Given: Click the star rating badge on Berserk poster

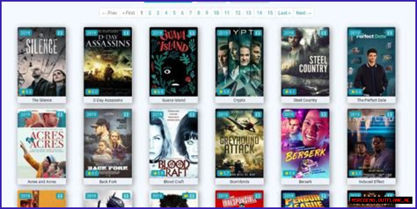Looking at the screenshot, I should coord(290,174).
